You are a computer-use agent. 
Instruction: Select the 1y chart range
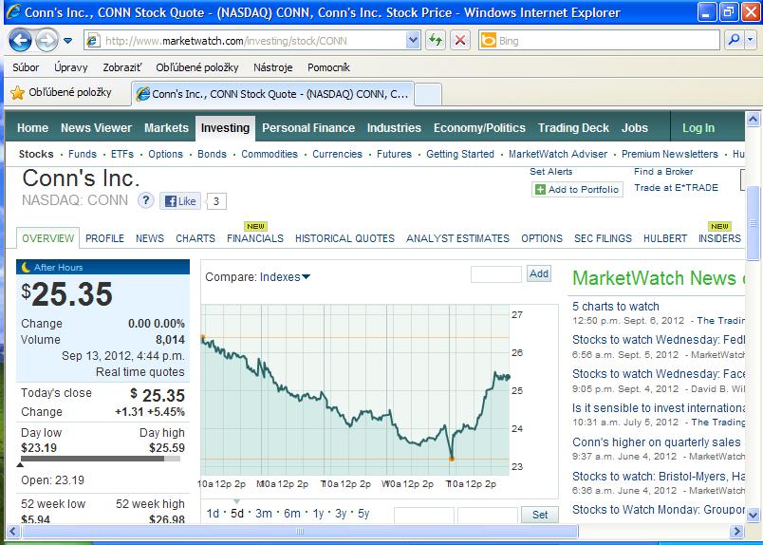point(318,514)
